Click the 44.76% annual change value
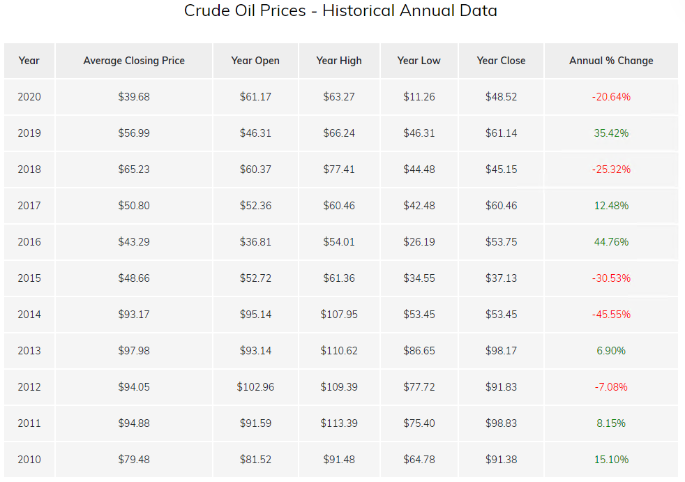The width and height of the screenshot is (685, 482). pos(611,242)
